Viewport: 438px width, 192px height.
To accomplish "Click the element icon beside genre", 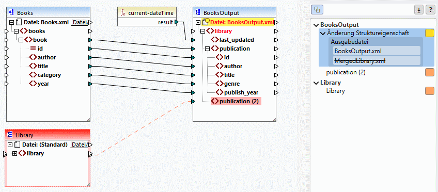I will pyautogui.click(x=220, y=84).
